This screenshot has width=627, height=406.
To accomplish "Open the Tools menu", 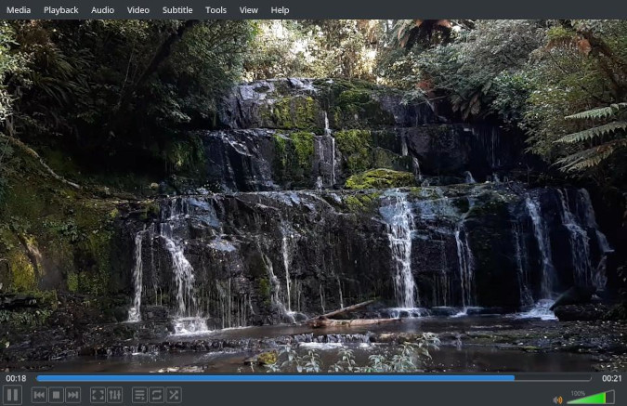I will pyautogui.click(x=216, y=10).
